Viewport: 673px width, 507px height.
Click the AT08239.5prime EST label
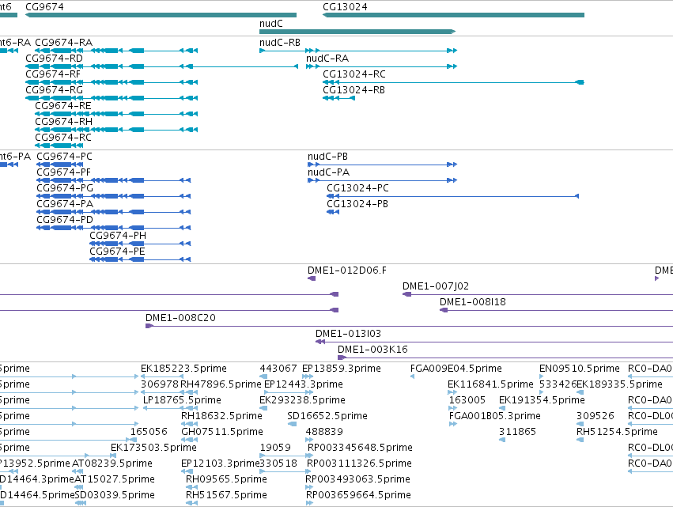point(112,463)
